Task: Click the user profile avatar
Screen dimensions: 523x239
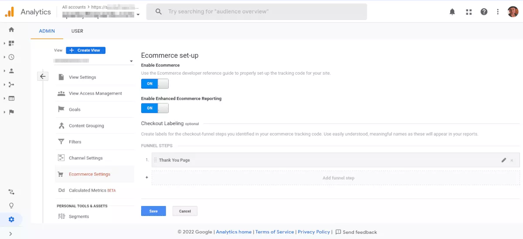Action: (513, 12)
